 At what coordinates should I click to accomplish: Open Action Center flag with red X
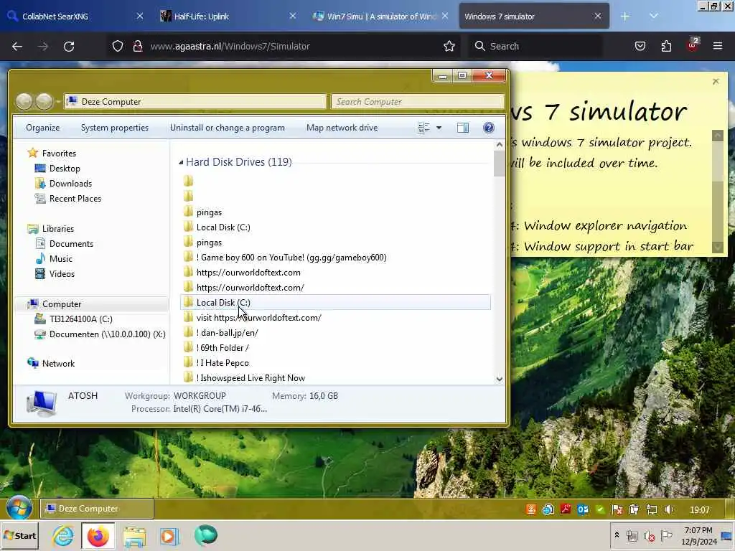[x=617, y=509]
